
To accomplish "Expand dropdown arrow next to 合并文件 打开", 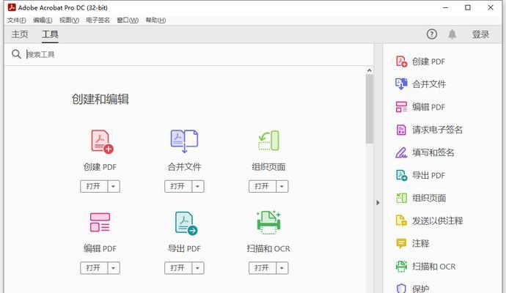I will [x=197, y=186].
